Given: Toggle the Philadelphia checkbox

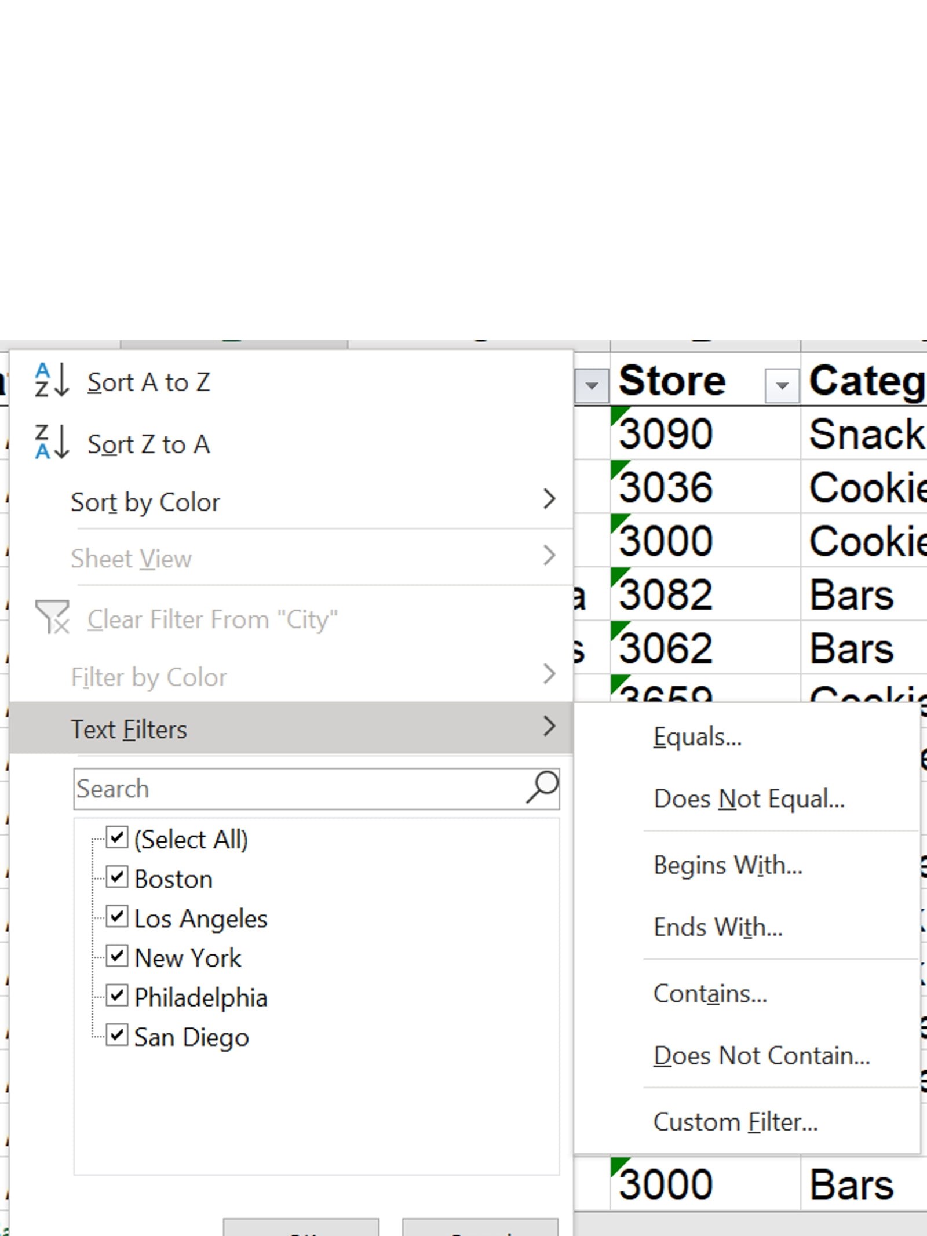Looking at the screenshot, I should pyautogui.click(x=117, y=996).
